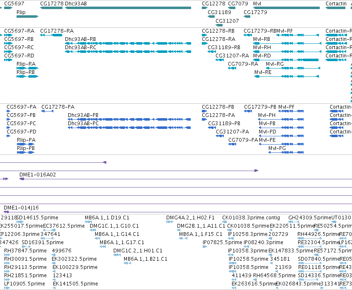Click the CG17279-PB protein label

260,107
